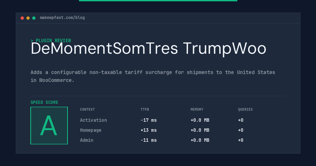Click the Homepage TTFB value +13 ms
Viewport: 316px width, 166px height.
click(x=149, y=130)
